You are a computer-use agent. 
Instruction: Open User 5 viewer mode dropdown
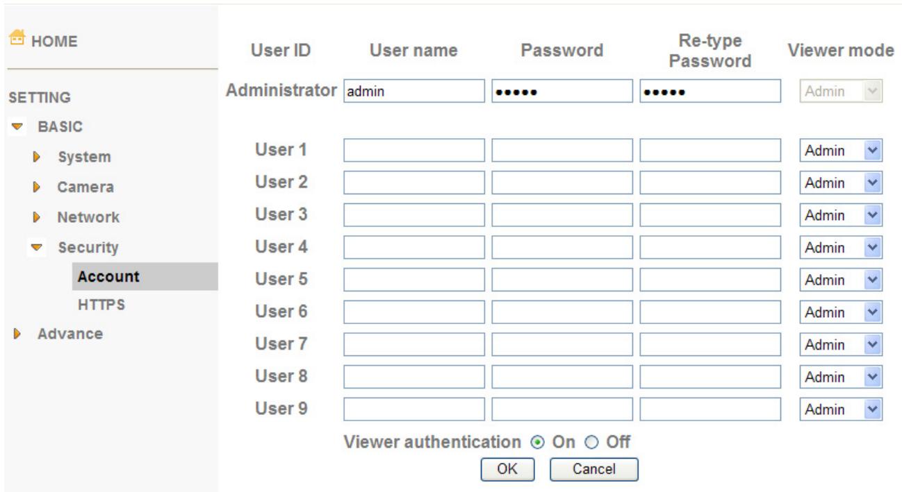pyautogui.click(x=841, y=280)
